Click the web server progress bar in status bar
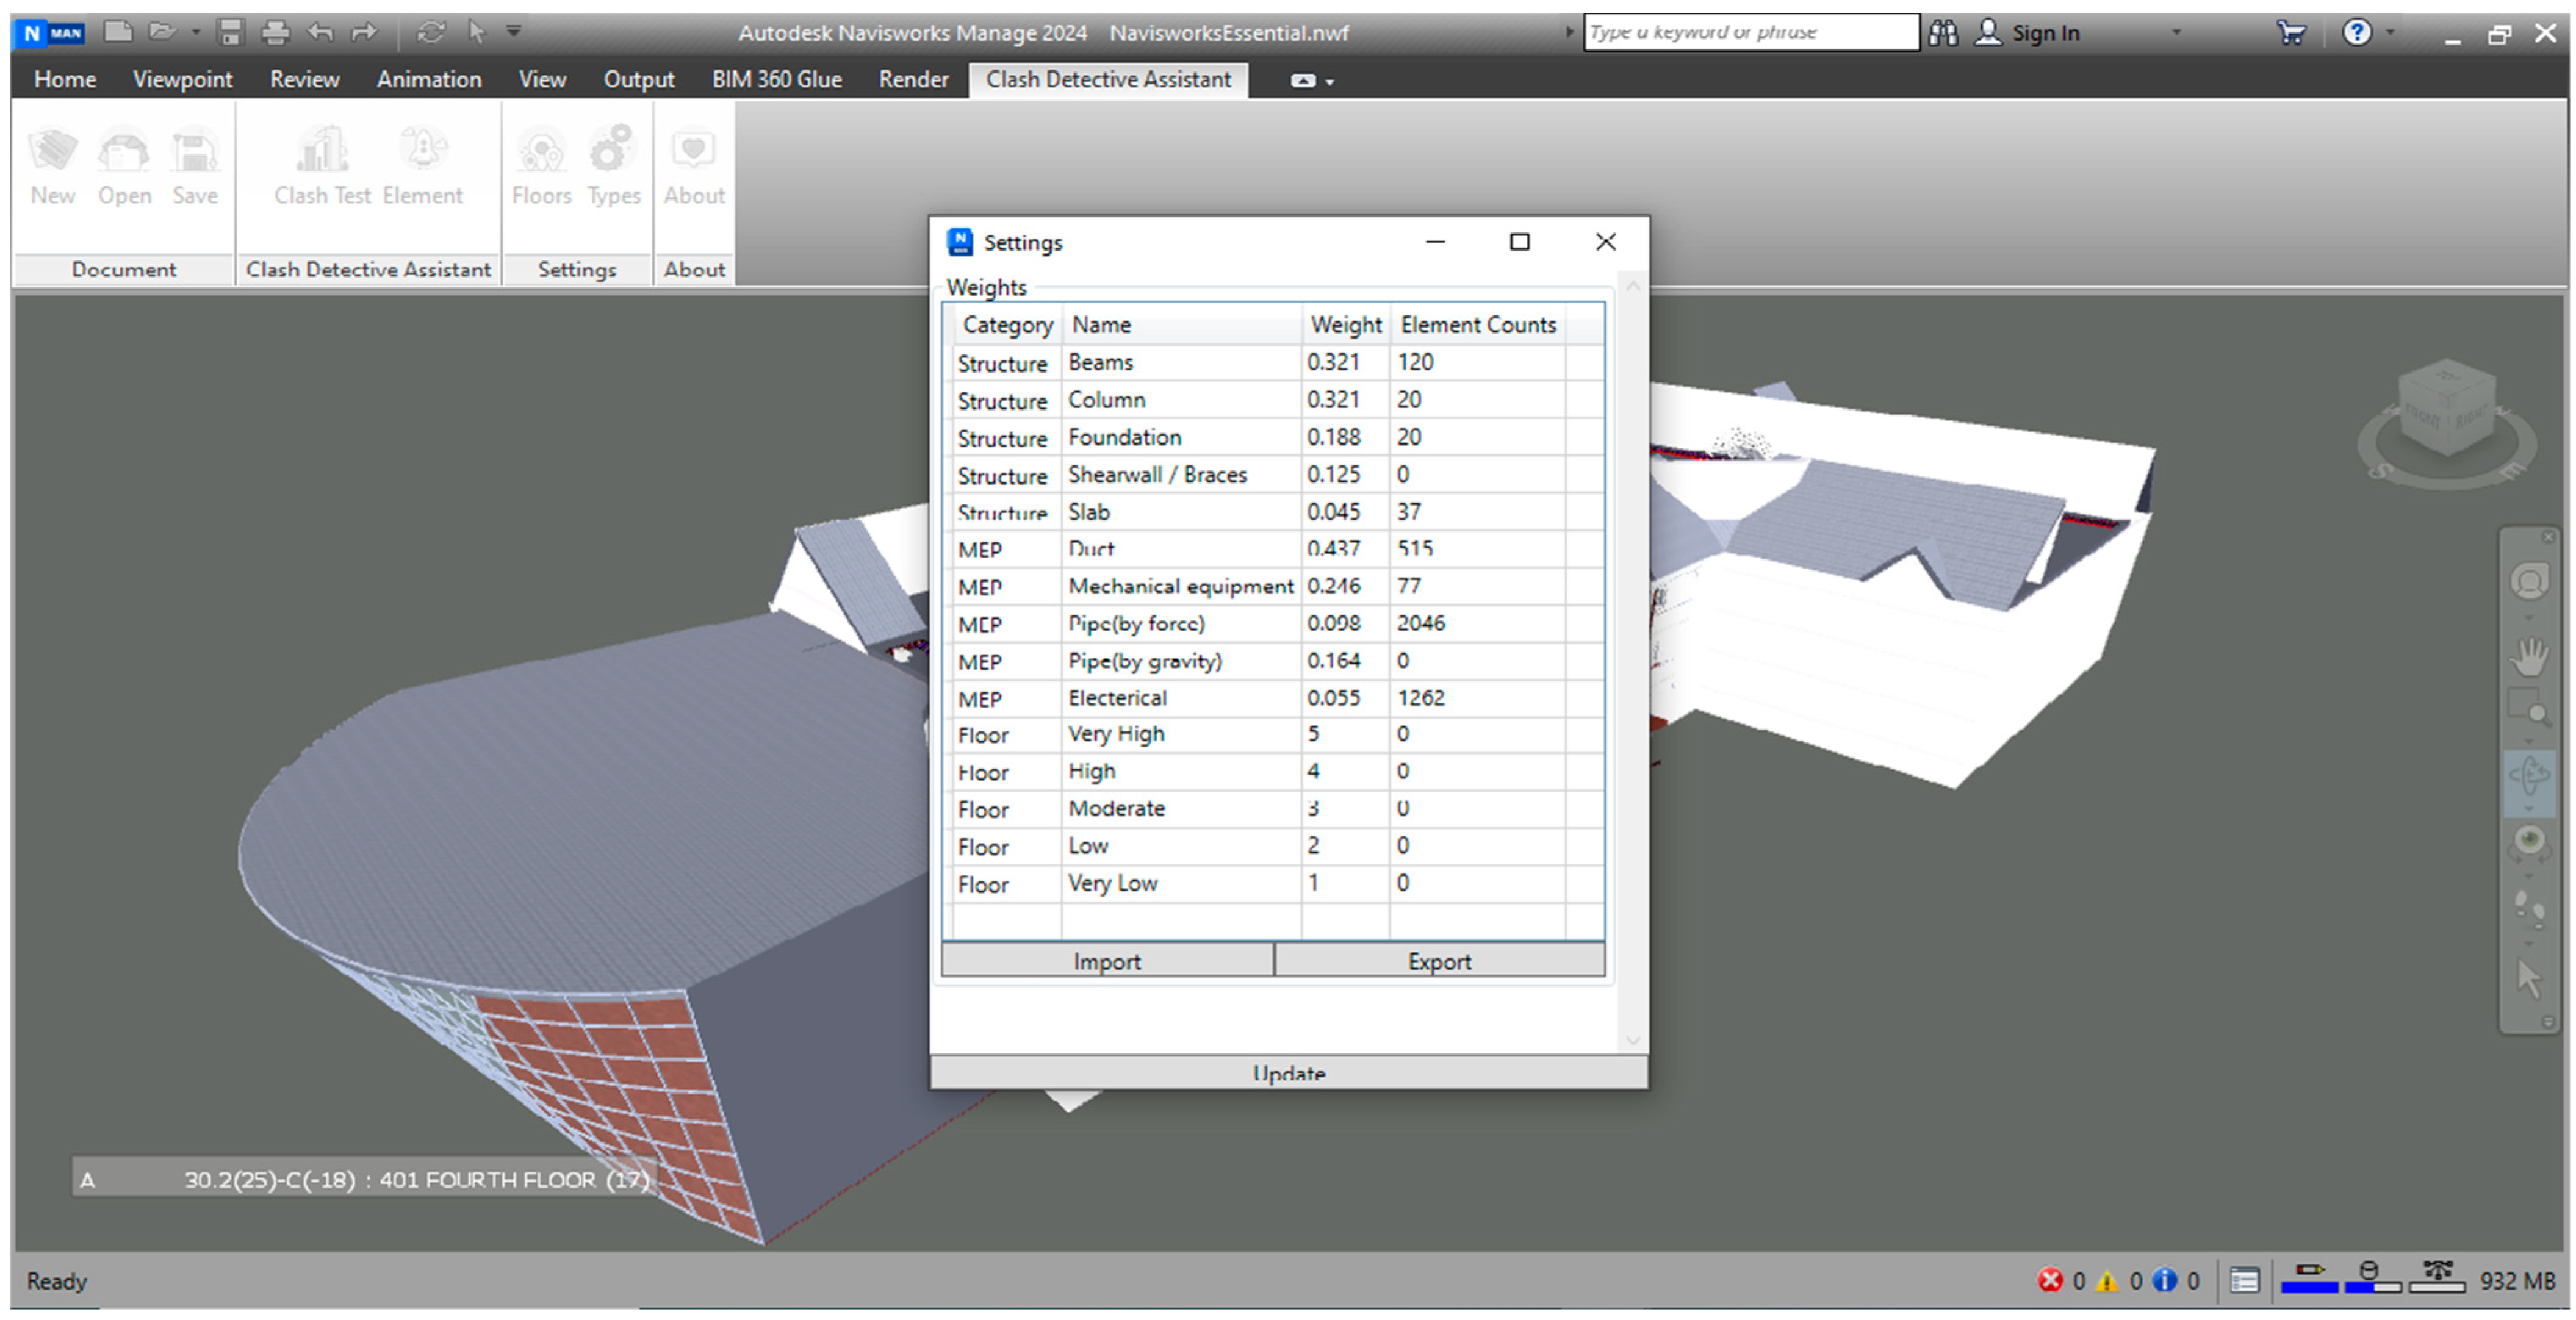2576x1320 pixels. pyautogui.click(x=2437, y=1278)
